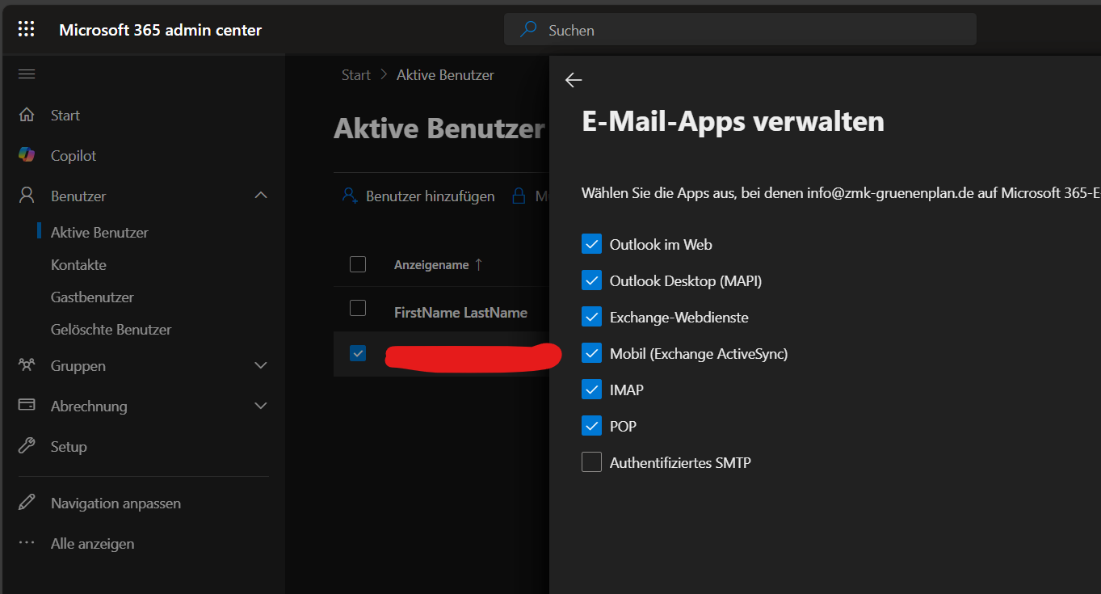Disable the IMAP checkbox
The height and width of the screenshot is (594, 1101).
coord(591,390)
